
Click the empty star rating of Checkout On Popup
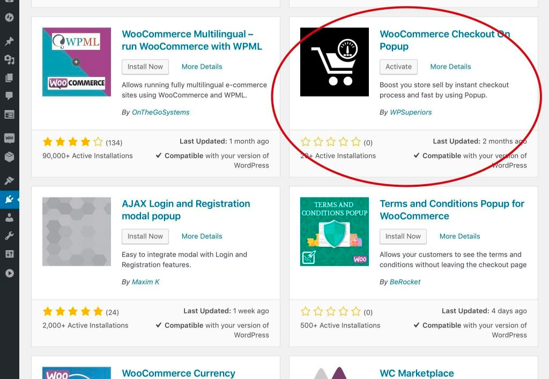tap(330, 142)
